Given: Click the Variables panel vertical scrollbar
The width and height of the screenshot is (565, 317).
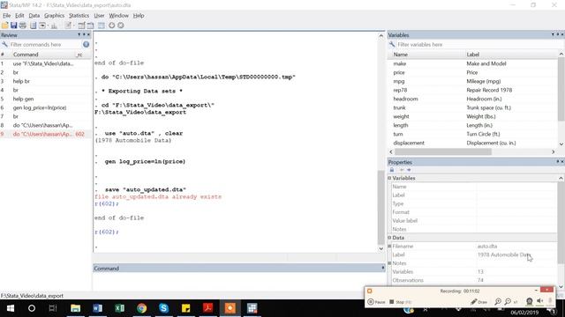Looking at the screenshot, I should coord(561,89).
